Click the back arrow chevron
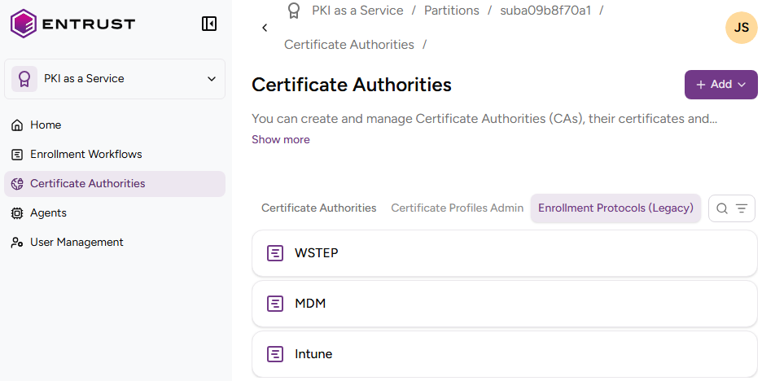This screenshot has width=762, height=381. tap(265, 28)
